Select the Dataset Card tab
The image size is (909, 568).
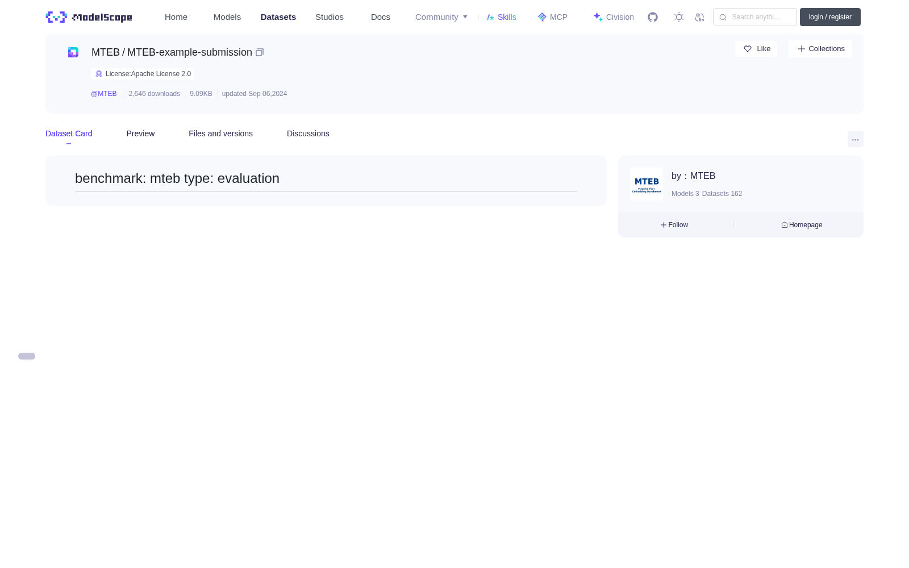coord(69,133)
